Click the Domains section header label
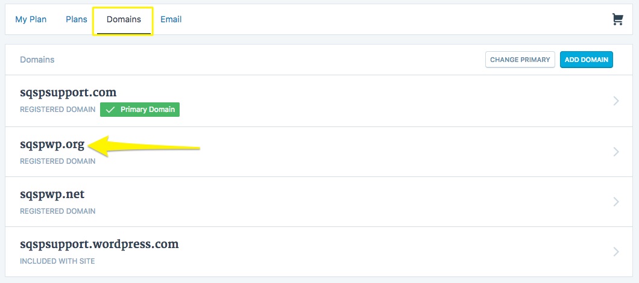 coord(37,60)
